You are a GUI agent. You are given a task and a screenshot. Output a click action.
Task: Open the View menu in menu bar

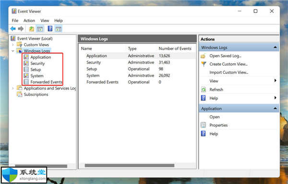click(x=45, y=21)
